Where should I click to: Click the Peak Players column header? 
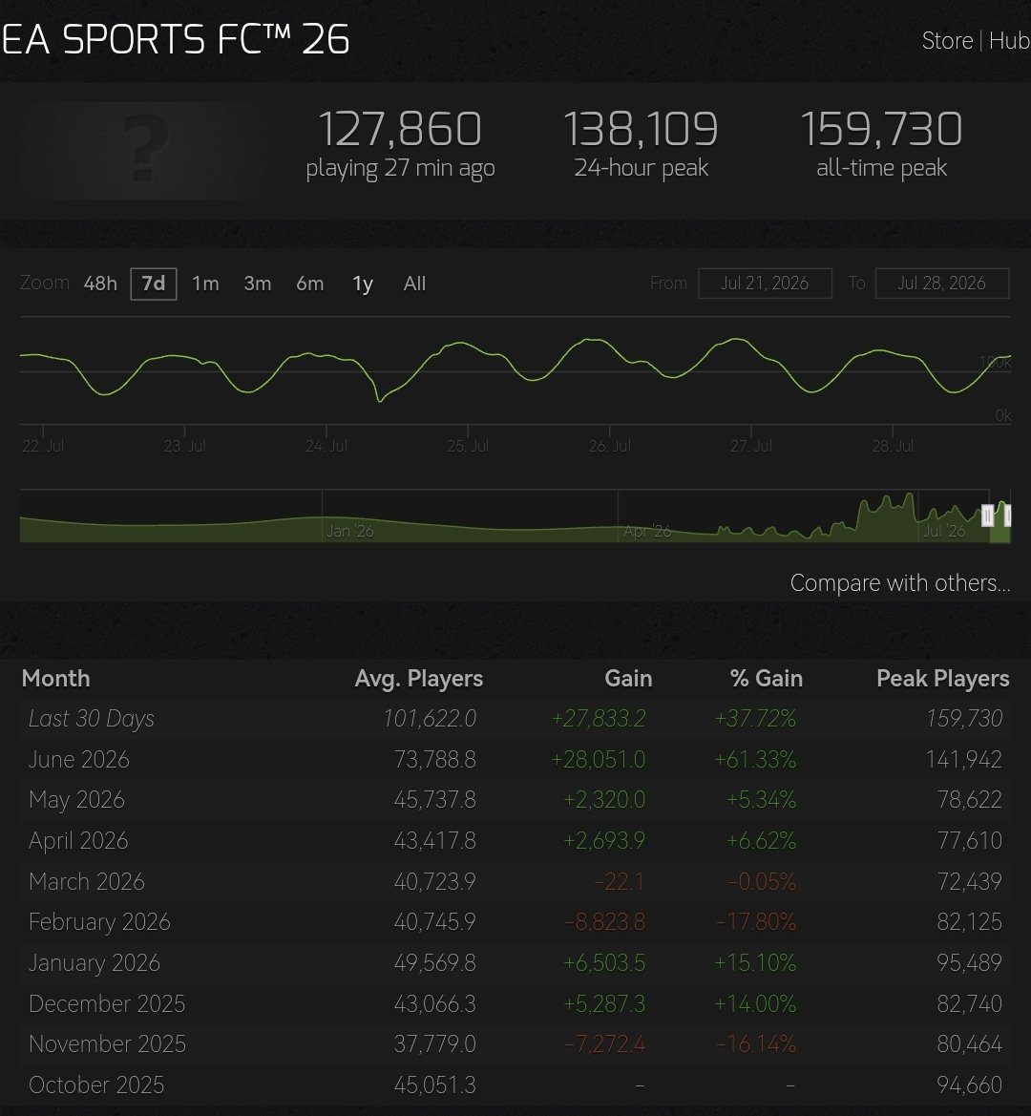943,678
